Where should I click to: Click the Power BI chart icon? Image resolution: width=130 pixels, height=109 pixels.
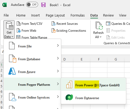pos(69,84)
